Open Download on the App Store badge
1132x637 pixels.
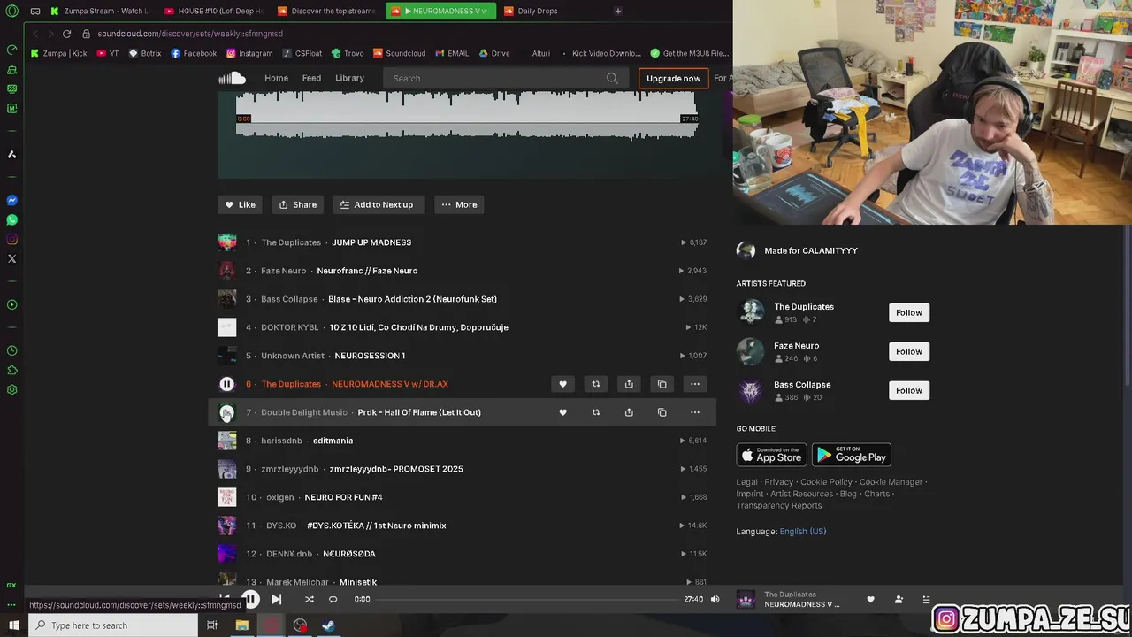[x=771, y=455]
